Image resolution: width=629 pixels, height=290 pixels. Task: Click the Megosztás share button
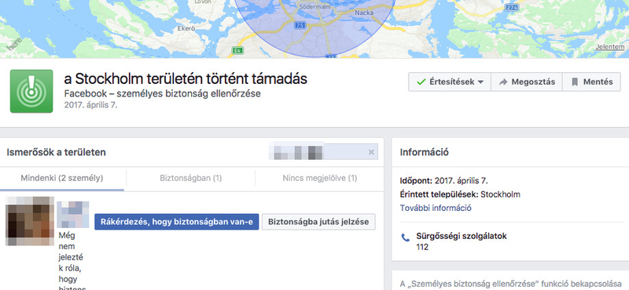[x=527, y=82]
